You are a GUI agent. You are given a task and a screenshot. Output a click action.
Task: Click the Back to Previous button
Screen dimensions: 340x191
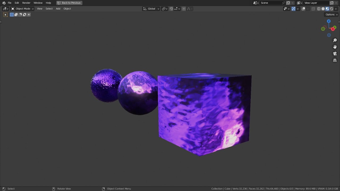tap(69, 3)
